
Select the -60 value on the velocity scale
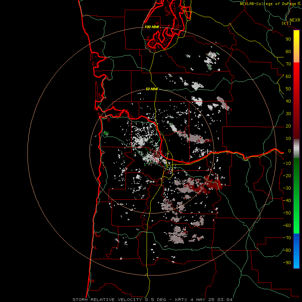tap(287, 225)
